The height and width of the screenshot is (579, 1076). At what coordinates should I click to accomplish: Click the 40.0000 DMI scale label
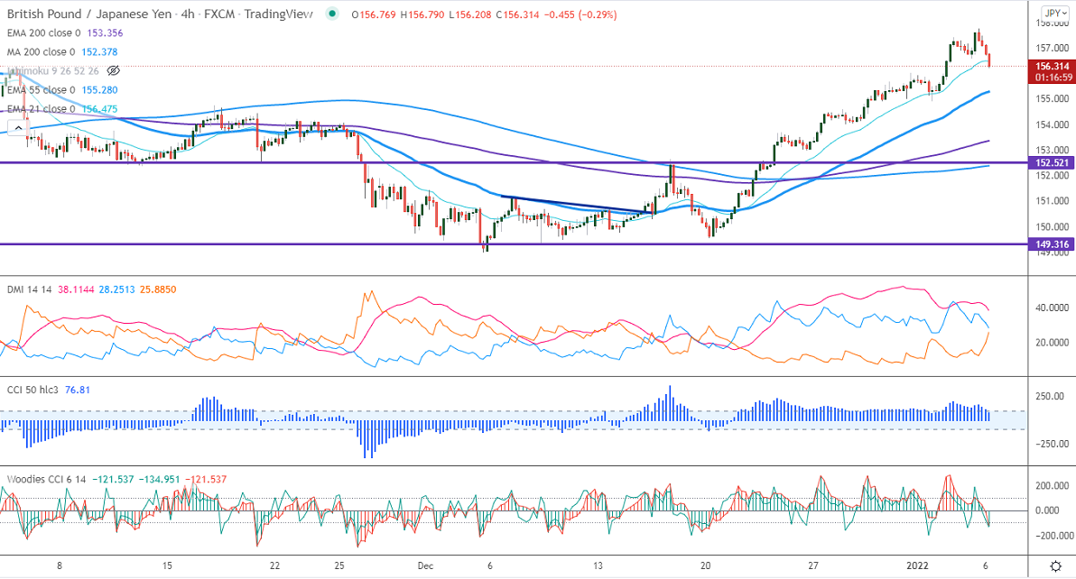1052,308
